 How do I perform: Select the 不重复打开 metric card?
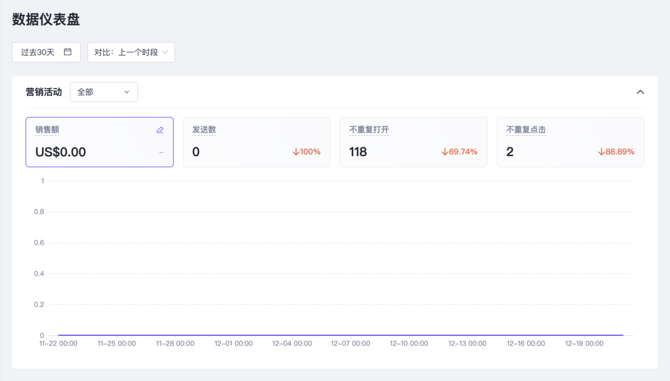point(413,142)
